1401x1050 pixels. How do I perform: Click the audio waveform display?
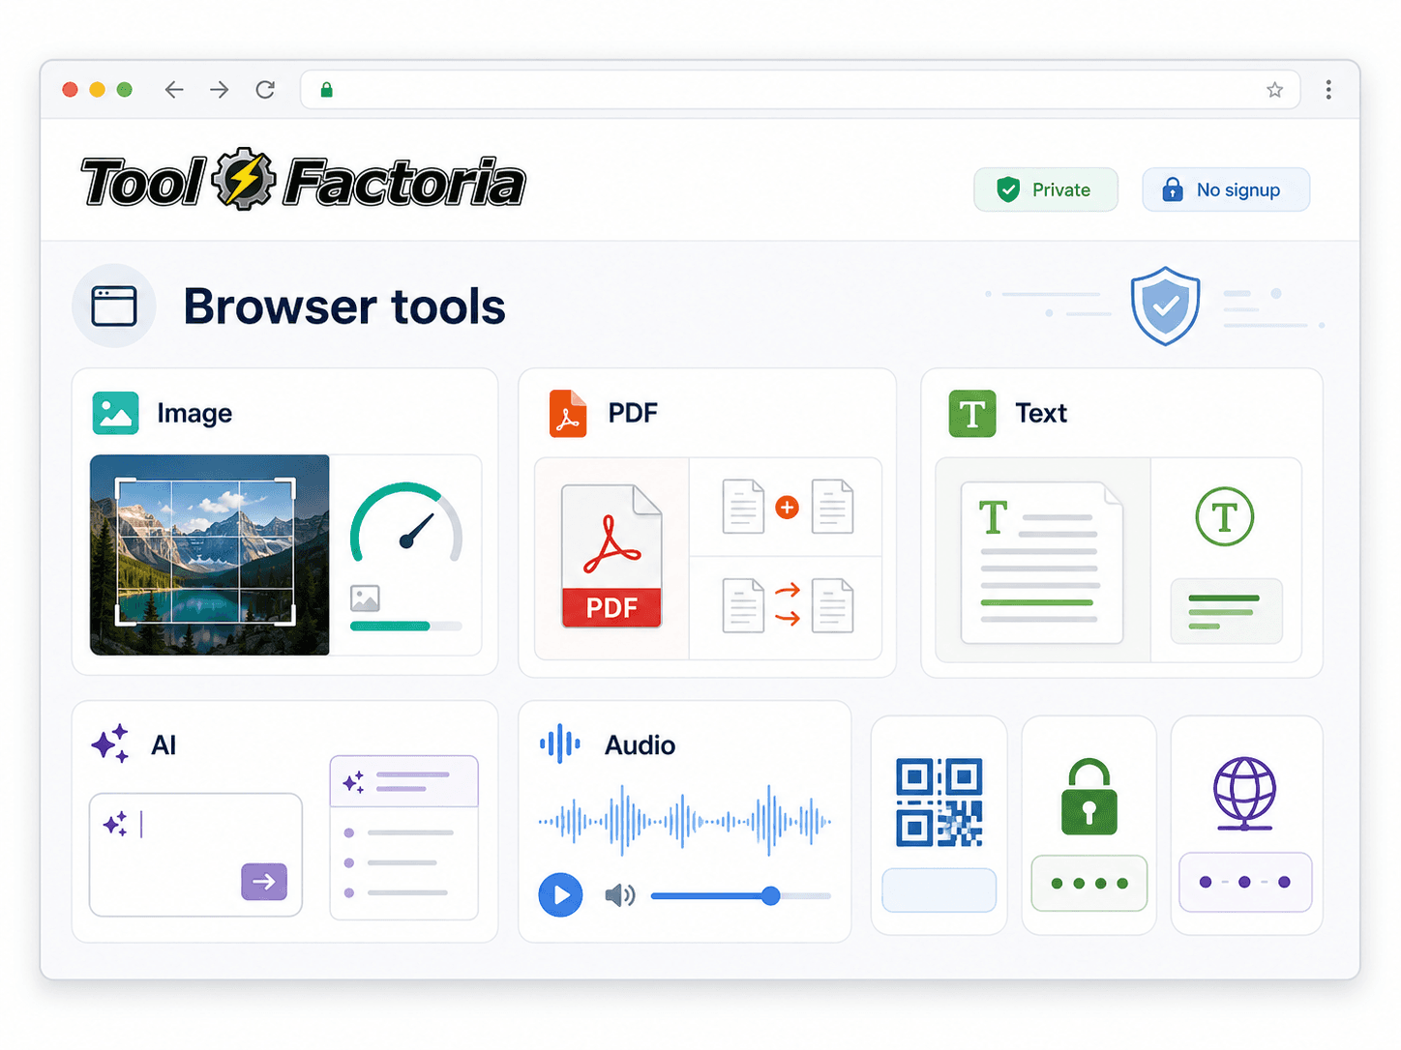tap(685, 821)
